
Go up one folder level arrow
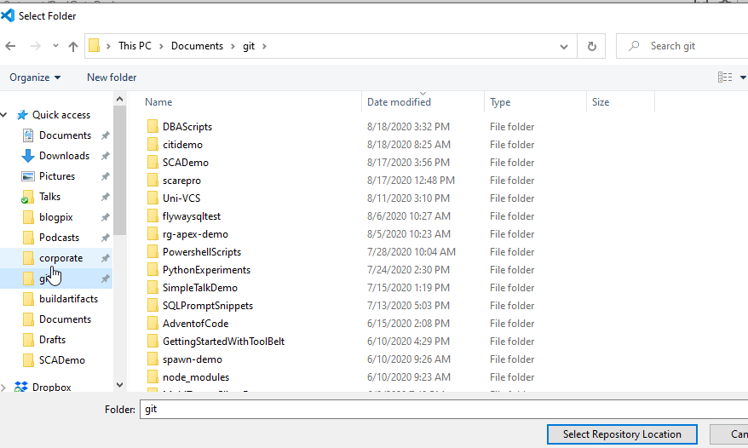click(73, 46)
